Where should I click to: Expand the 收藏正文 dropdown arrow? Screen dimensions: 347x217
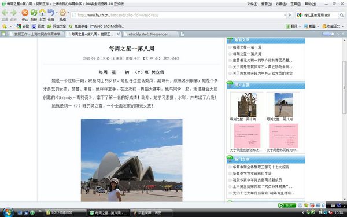(343, 27)
